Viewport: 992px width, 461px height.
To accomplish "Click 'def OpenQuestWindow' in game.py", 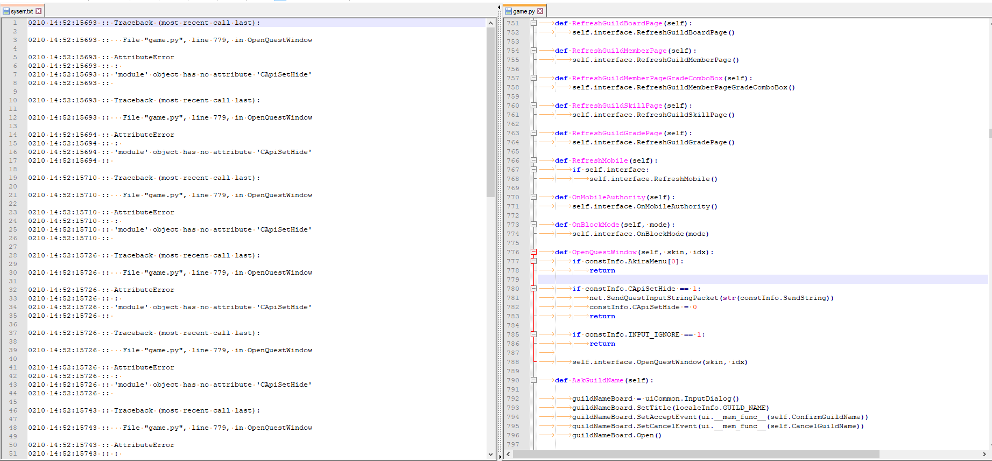I will click(x=596, y=252).
